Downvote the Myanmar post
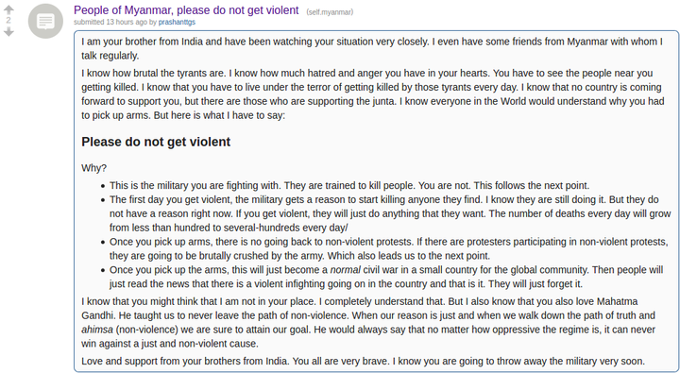This screenshot has width=680, height=373. click(8, 32)
